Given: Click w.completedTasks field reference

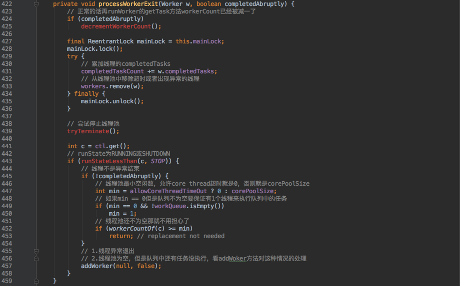Looking at the screenshot, I should pos(186,71).
